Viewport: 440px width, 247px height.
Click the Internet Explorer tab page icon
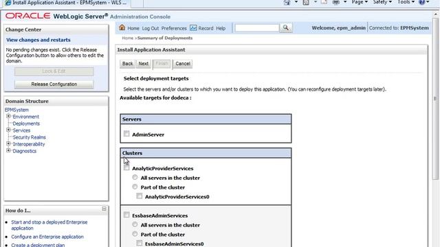[x=8, y=3]
